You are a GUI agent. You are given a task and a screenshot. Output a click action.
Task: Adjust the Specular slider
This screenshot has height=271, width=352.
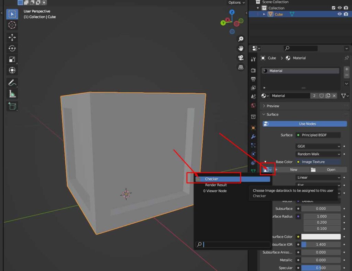pyautogui.click(x=321, y=268)
